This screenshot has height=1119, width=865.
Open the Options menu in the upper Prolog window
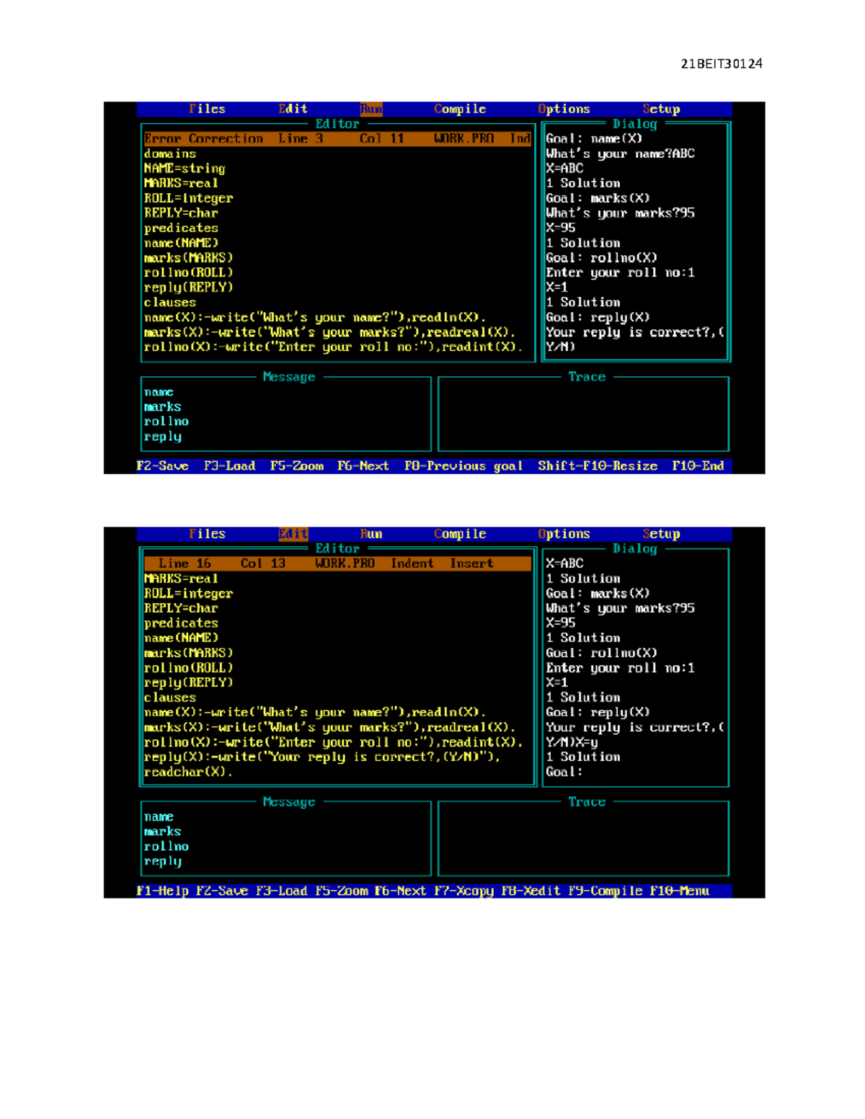point(564,109)
